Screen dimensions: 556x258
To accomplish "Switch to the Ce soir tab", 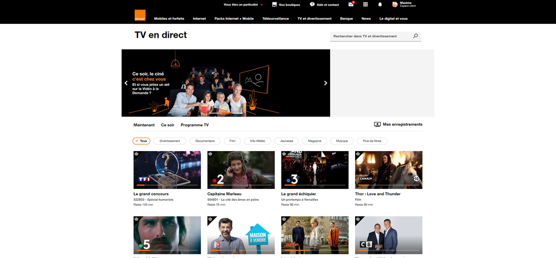I will pyautogui.click(x=168, y=125).
